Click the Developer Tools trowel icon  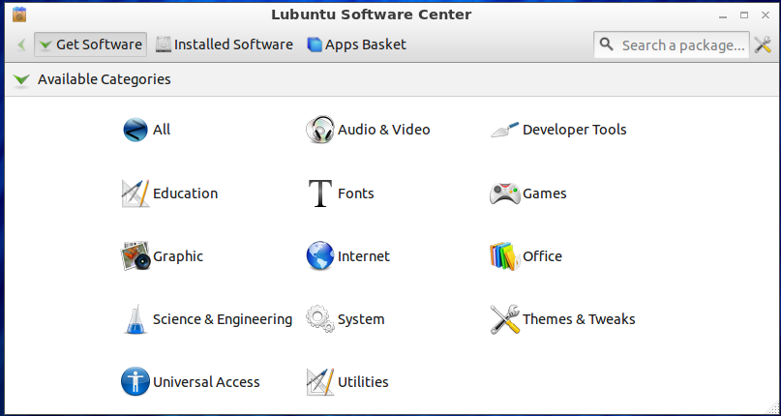pos(505,130)
